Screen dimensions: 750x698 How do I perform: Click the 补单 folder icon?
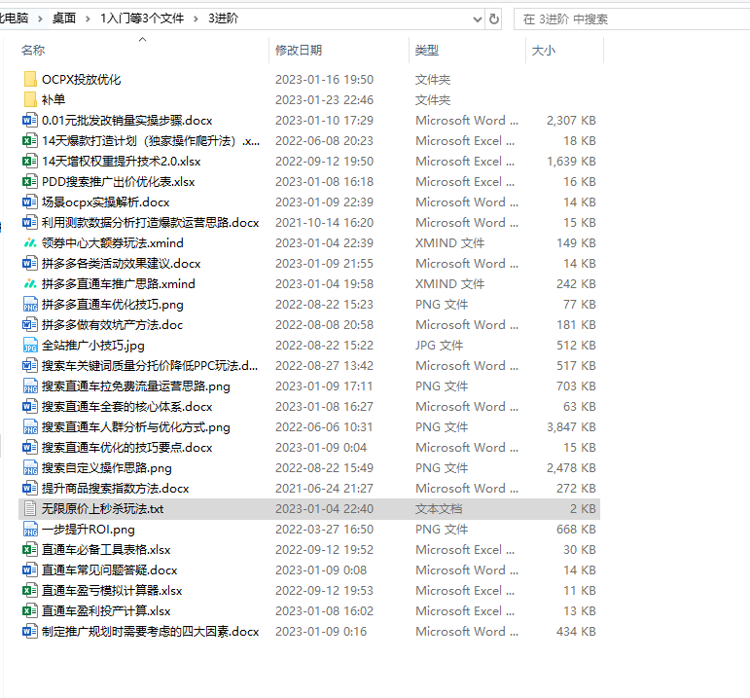point(30,99)
